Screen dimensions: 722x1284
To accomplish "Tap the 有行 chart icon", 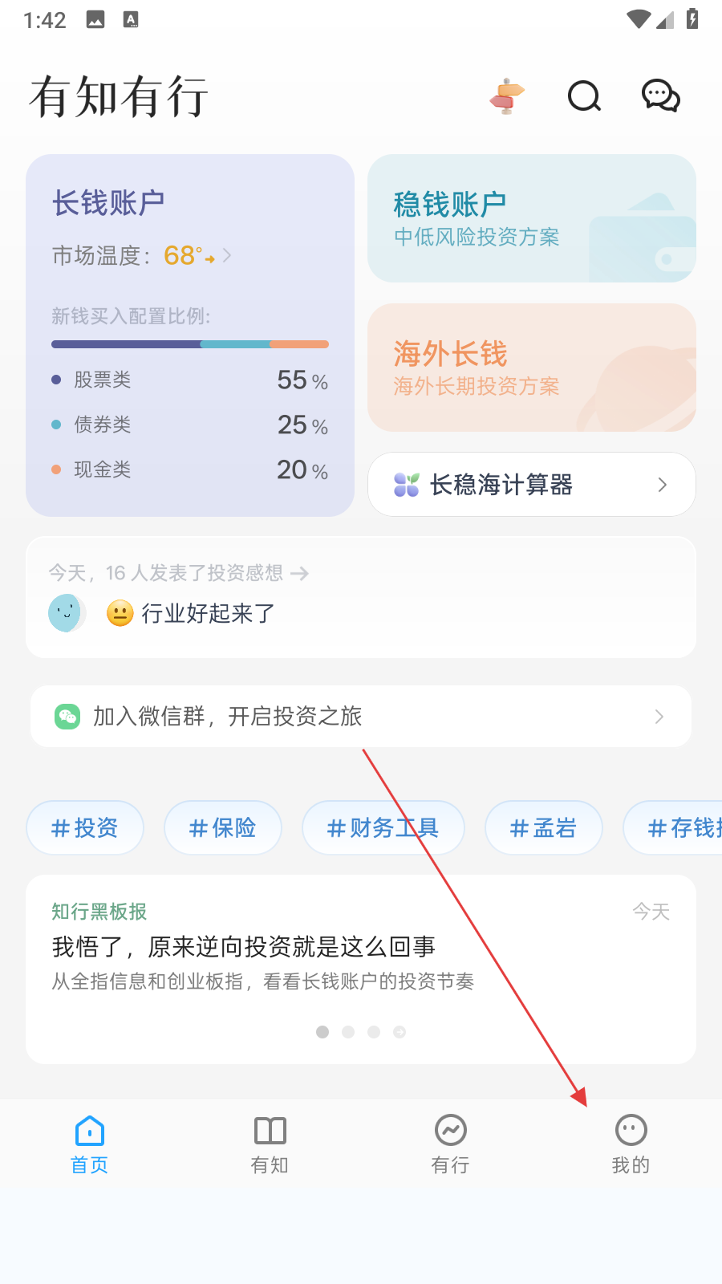I will coord(451,1130).
